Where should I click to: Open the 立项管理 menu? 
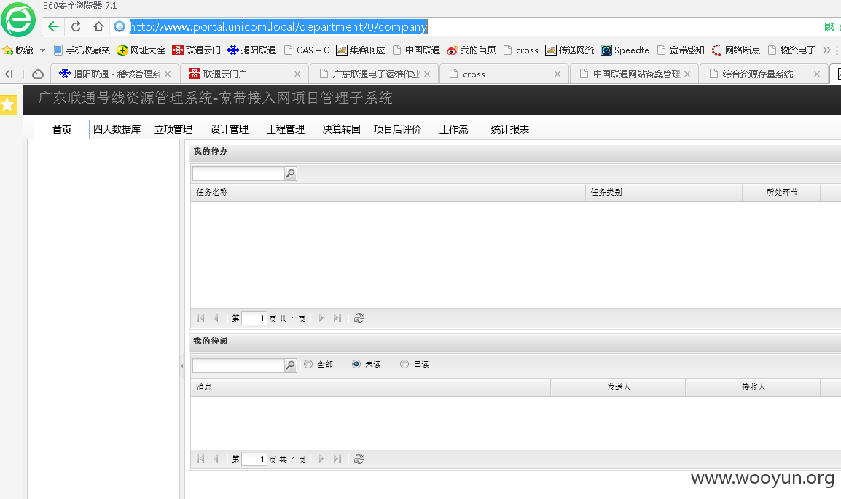(173, 129)
